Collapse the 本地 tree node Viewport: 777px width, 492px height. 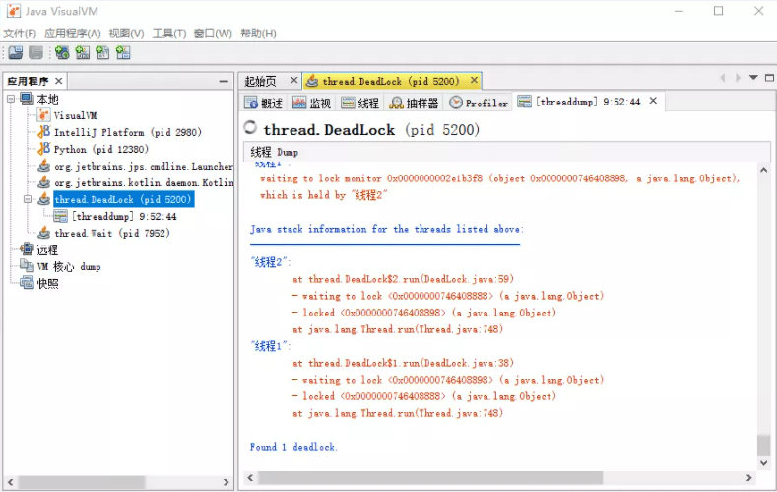(11, 99)
